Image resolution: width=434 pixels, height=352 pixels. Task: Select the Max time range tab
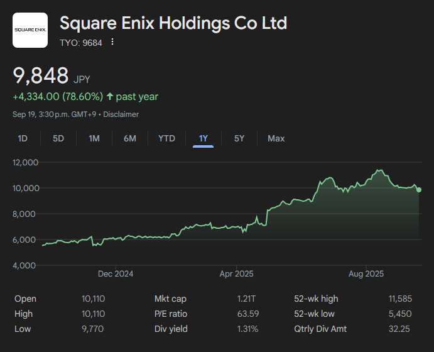coord(276,138)
